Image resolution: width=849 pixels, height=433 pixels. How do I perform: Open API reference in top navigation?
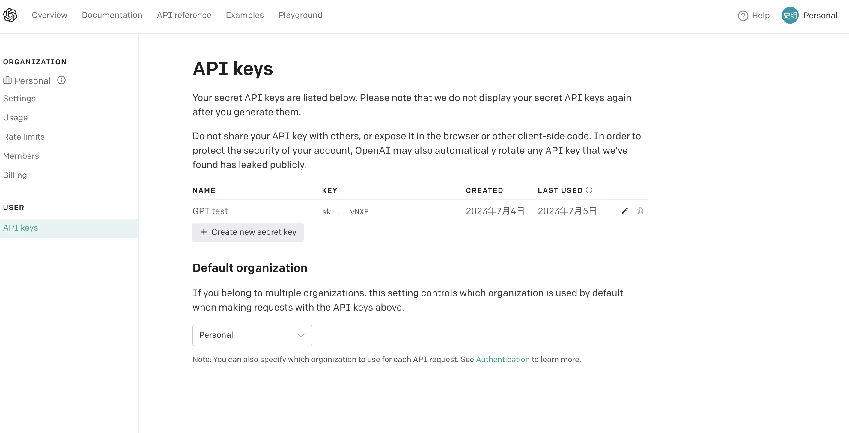184,15
